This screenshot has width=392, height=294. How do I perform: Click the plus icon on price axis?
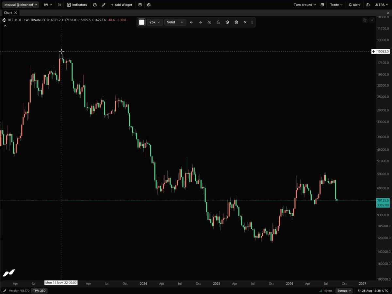point(374,52)
